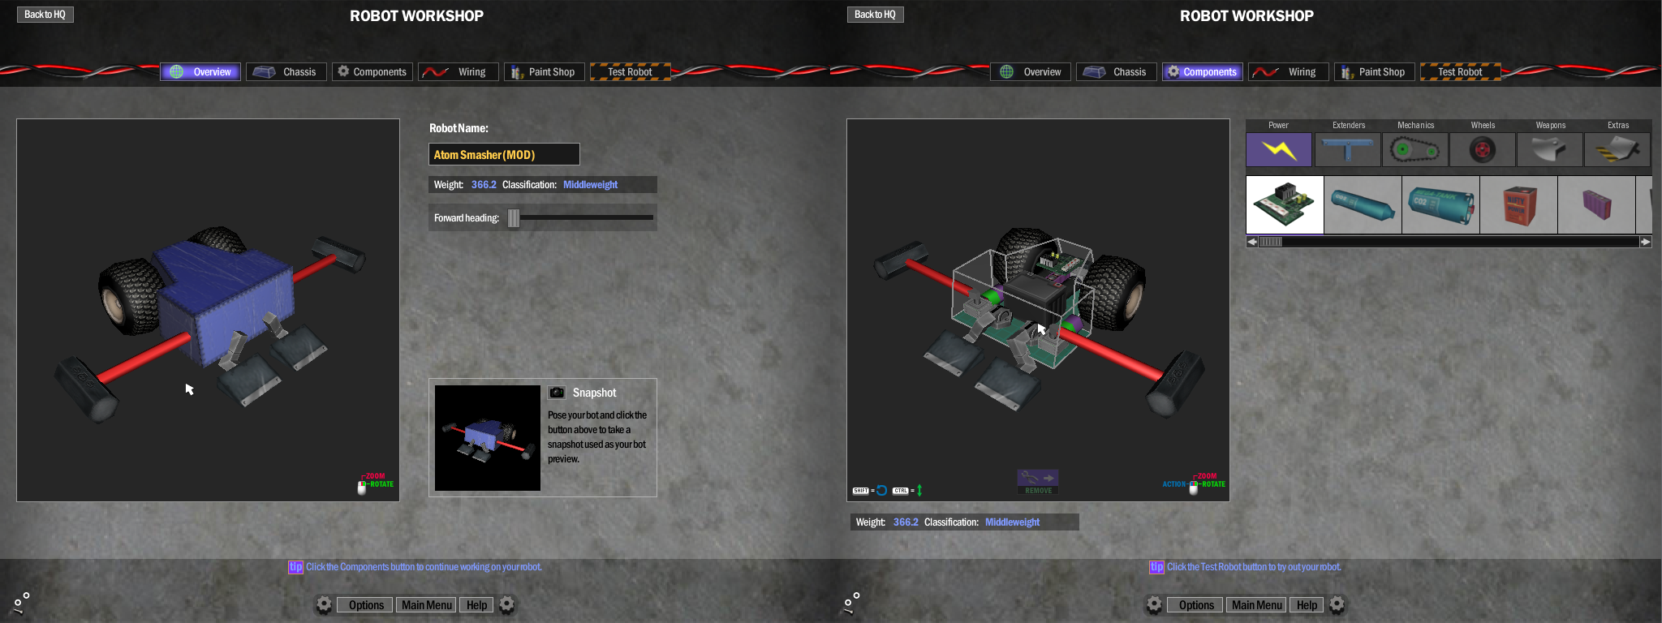Image resolution: width=1662 pixels, height=623 pixels.
Task: Select the green control board component
Action: coord(1285,205)
